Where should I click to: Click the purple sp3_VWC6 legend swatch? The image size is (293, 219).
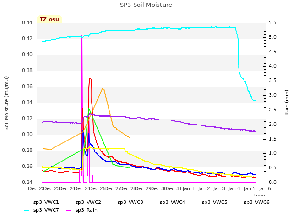237,203
